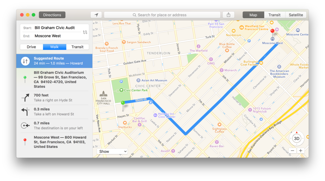The image size is (325, 181).
Task: Click the search for place field
Action: click(162, 15)
